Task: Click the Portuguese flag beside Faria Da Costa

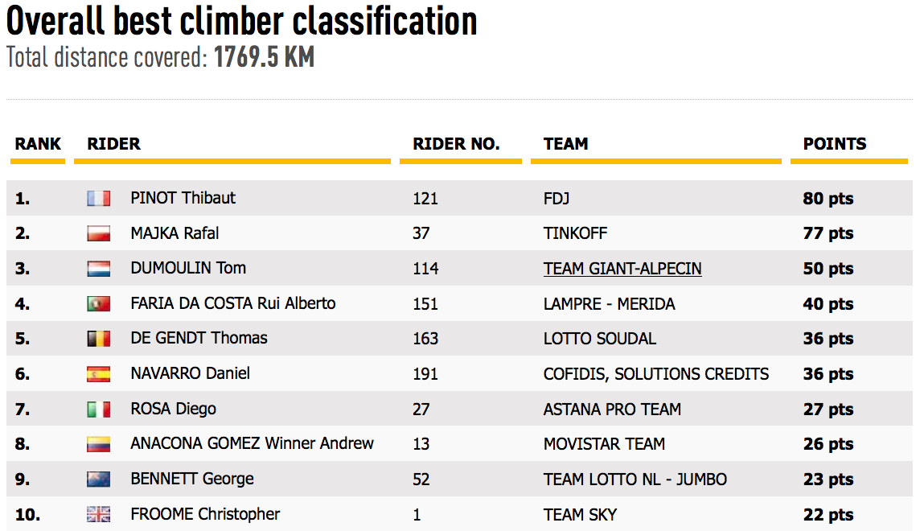Action: 99,304
